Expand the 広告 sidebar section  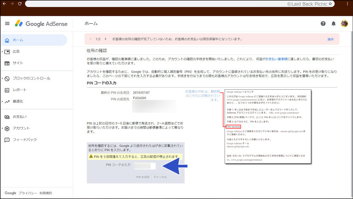(x=2, y=52)
